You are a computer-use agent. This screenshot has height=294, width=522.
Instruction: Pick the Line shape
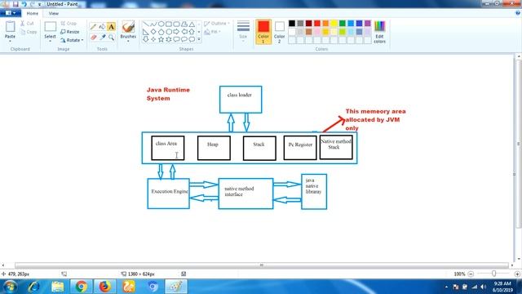(146, 24)
